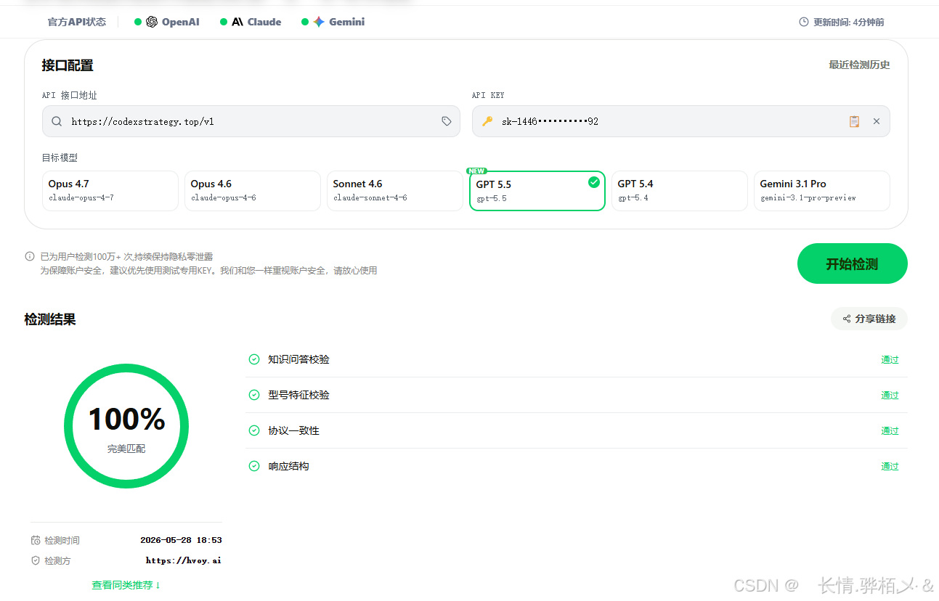Click the NEW badge on GPT 5.5
The image size is (939, 601).
click(x=477, y=171)
